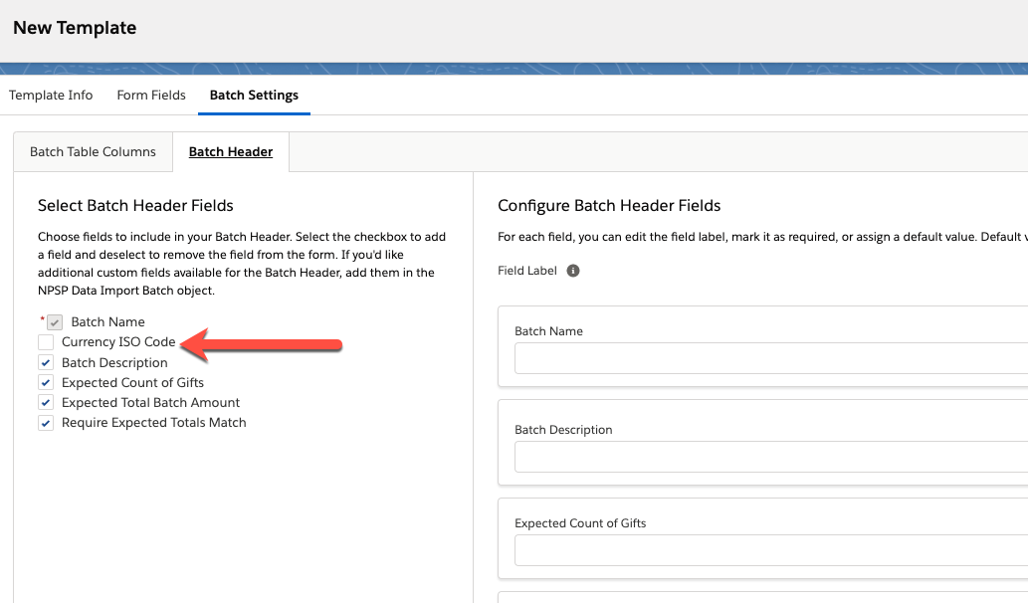Screen dimensions: 1028x603
Task: Select the Batch Settings tab
Action: pos(254,95)
